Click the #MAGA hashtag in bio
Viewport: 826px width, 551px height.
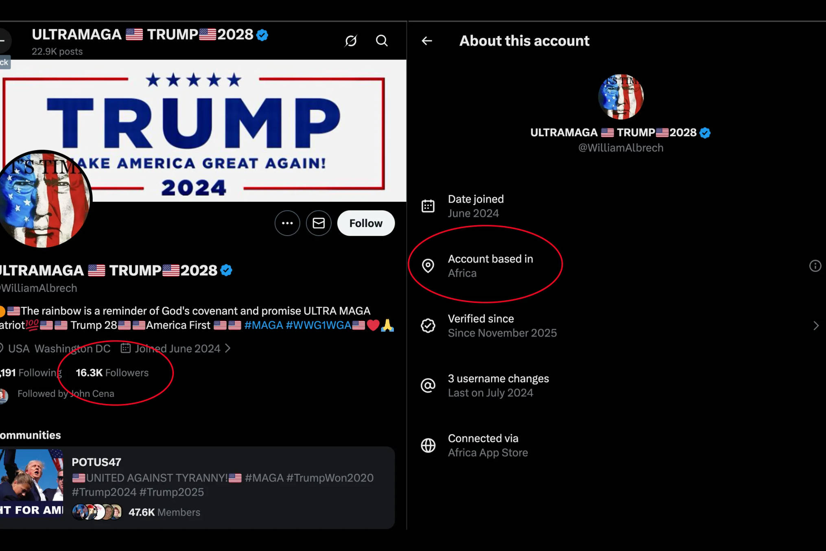point(263,325)
